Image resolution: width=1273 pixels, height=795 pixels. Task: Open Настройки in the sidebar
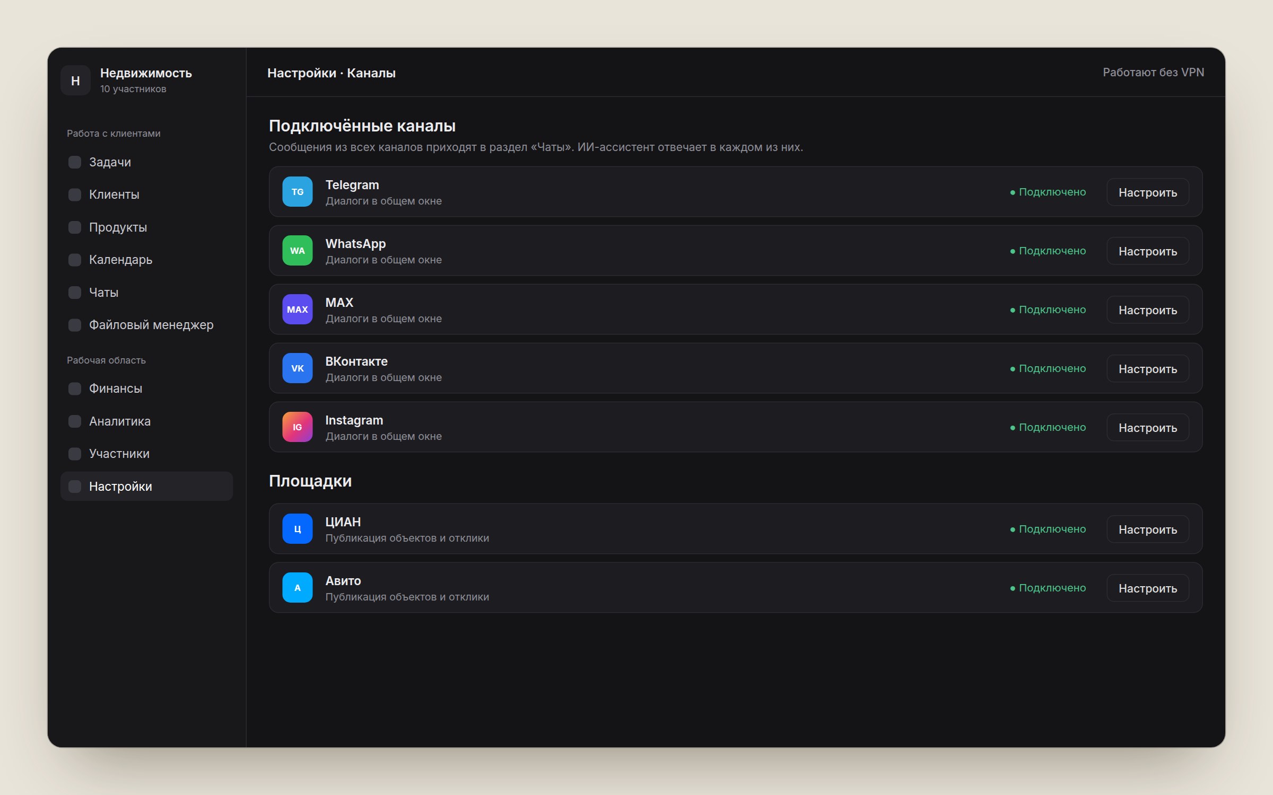coord(146,487)
